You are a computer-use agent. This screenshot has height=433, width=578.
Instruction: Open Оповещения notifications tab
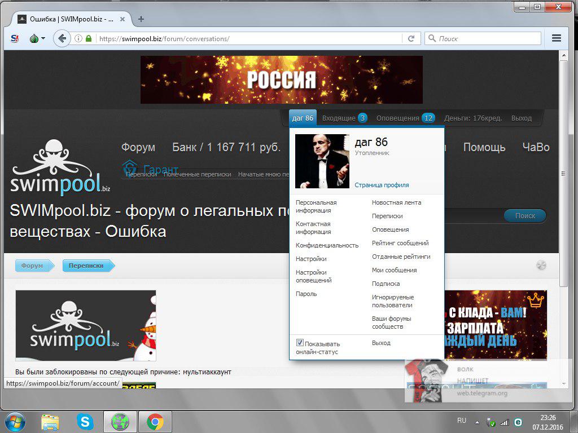point(405,118)
